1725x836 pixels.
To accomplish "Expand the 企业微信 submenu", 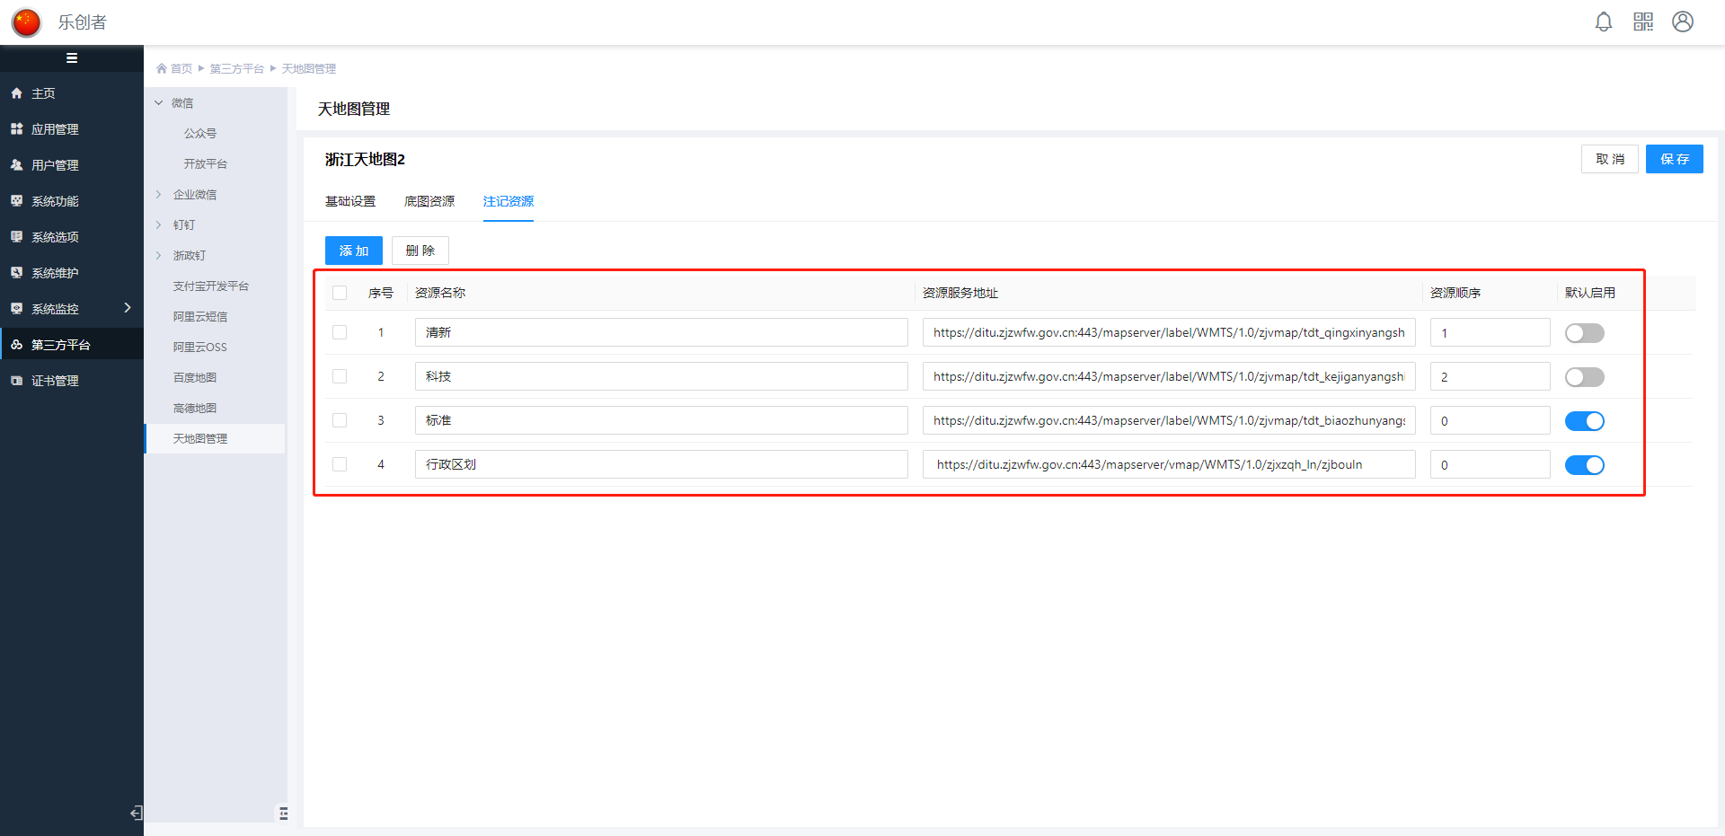I will point(159,195).
